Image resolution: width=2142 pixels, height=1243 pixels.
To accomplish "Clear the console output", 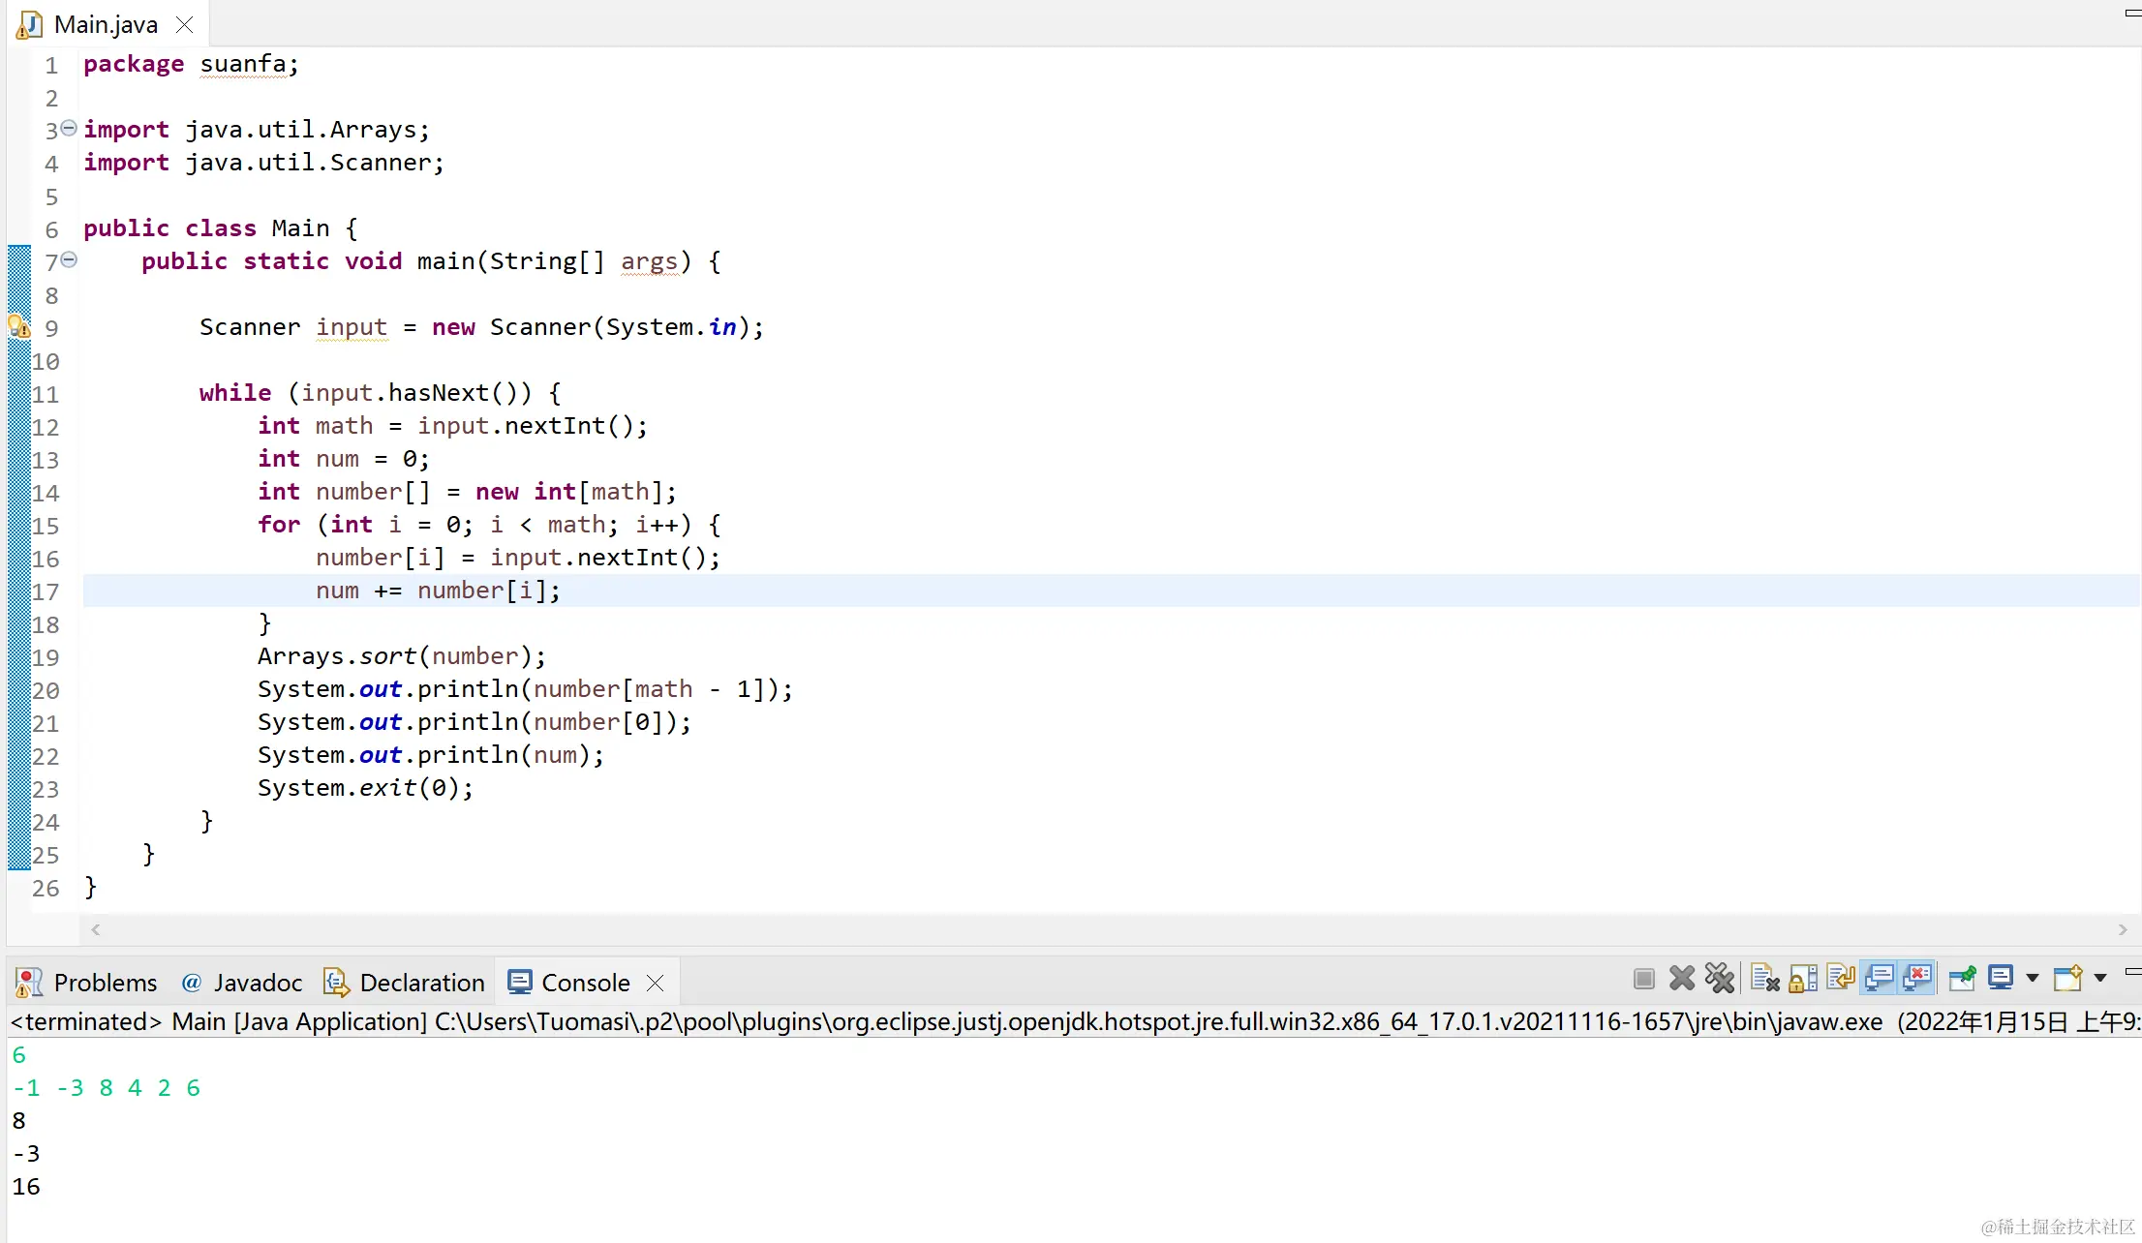I will pos(1764,979).
